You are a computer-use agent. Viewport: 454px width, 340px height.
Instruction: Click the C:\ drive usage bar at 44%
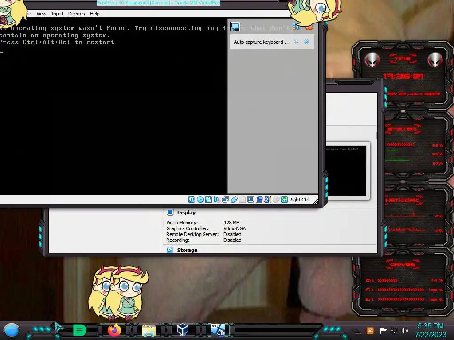pos(387,280)
